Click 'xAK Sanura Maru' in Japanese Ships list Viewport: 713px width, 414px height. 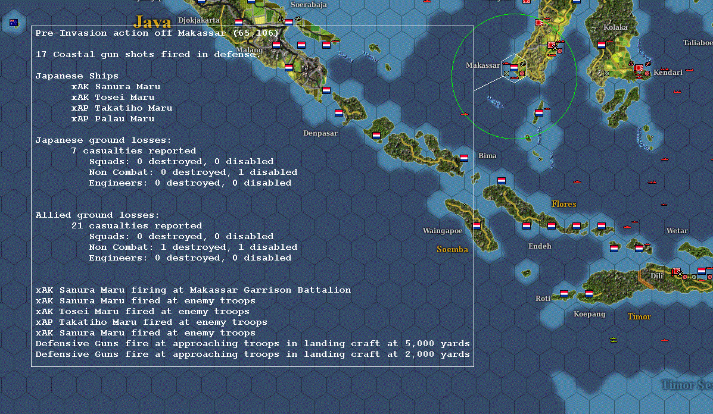[116, 87]
